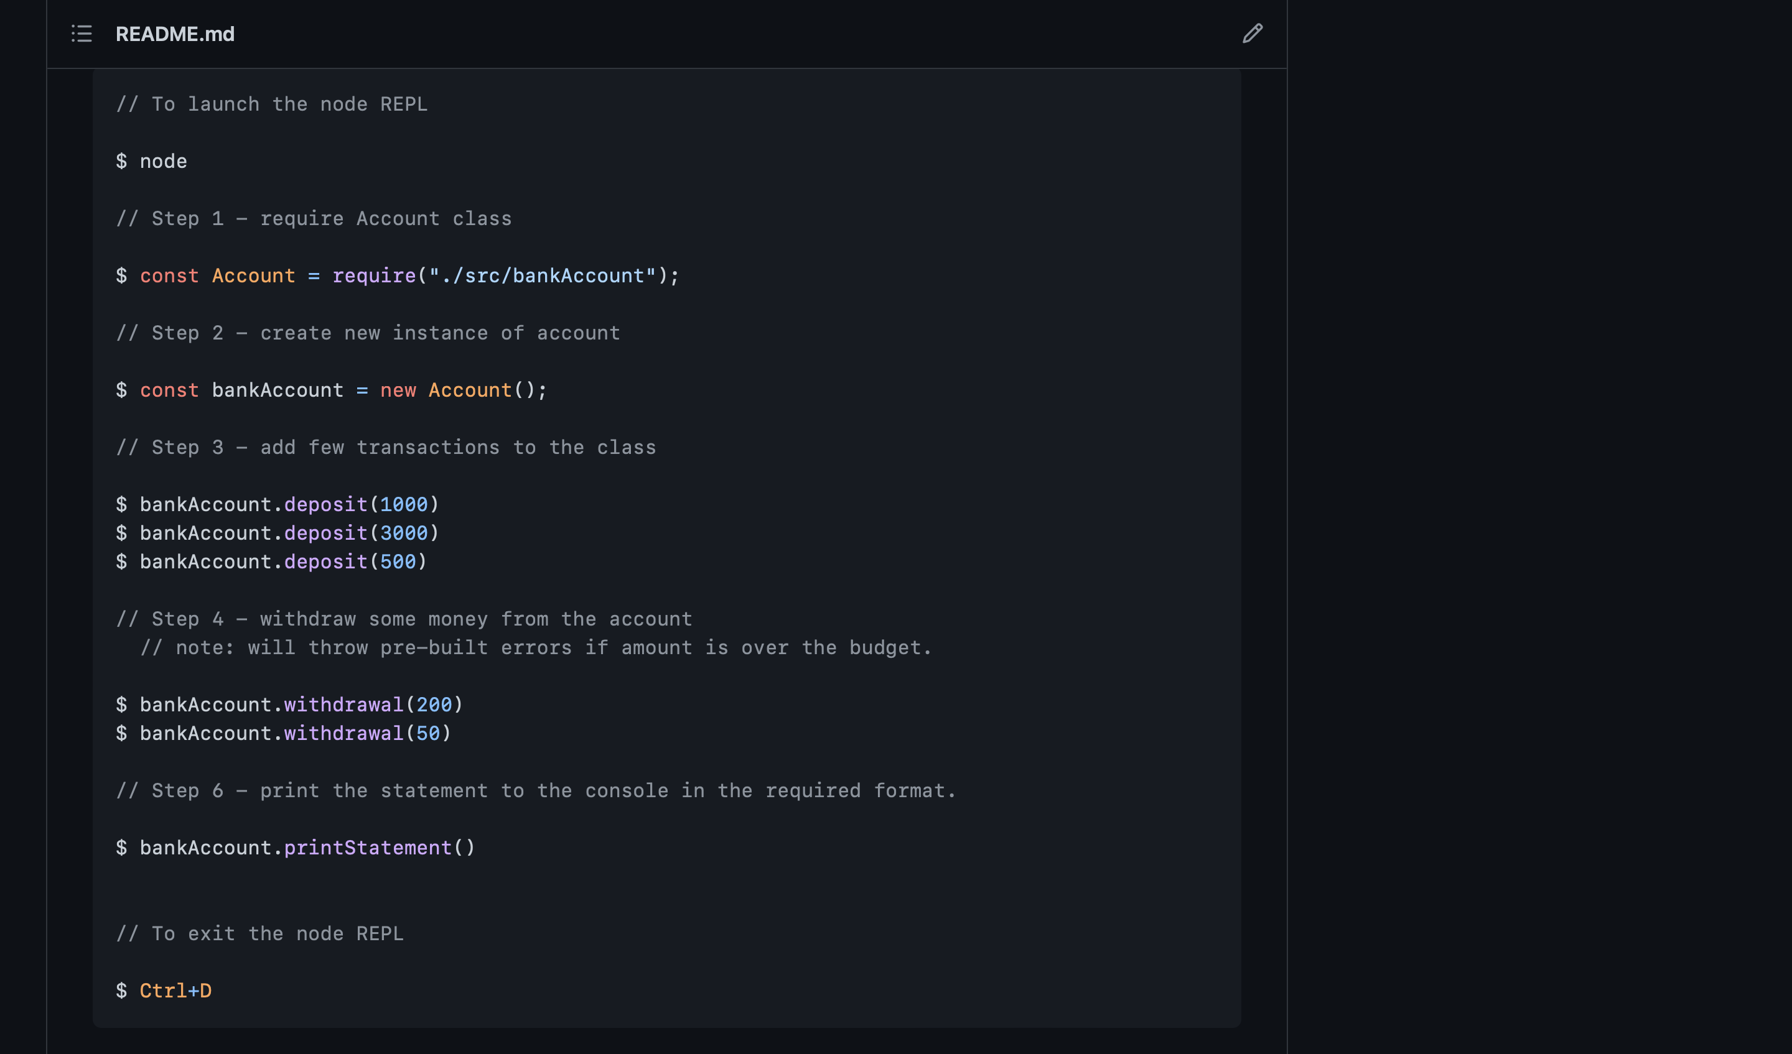
Task: Click the 'To launch the node REPL' comment
Action: [272, 104]
